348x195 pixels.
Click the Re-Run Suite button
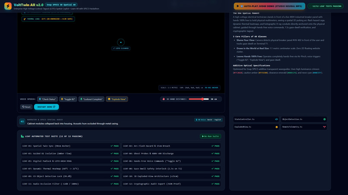[x=210, y=136]
